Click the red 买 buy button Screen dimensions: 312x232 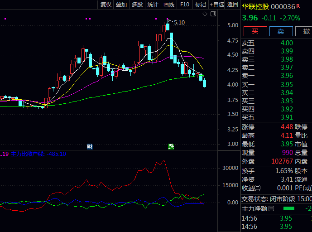[255, 31]
